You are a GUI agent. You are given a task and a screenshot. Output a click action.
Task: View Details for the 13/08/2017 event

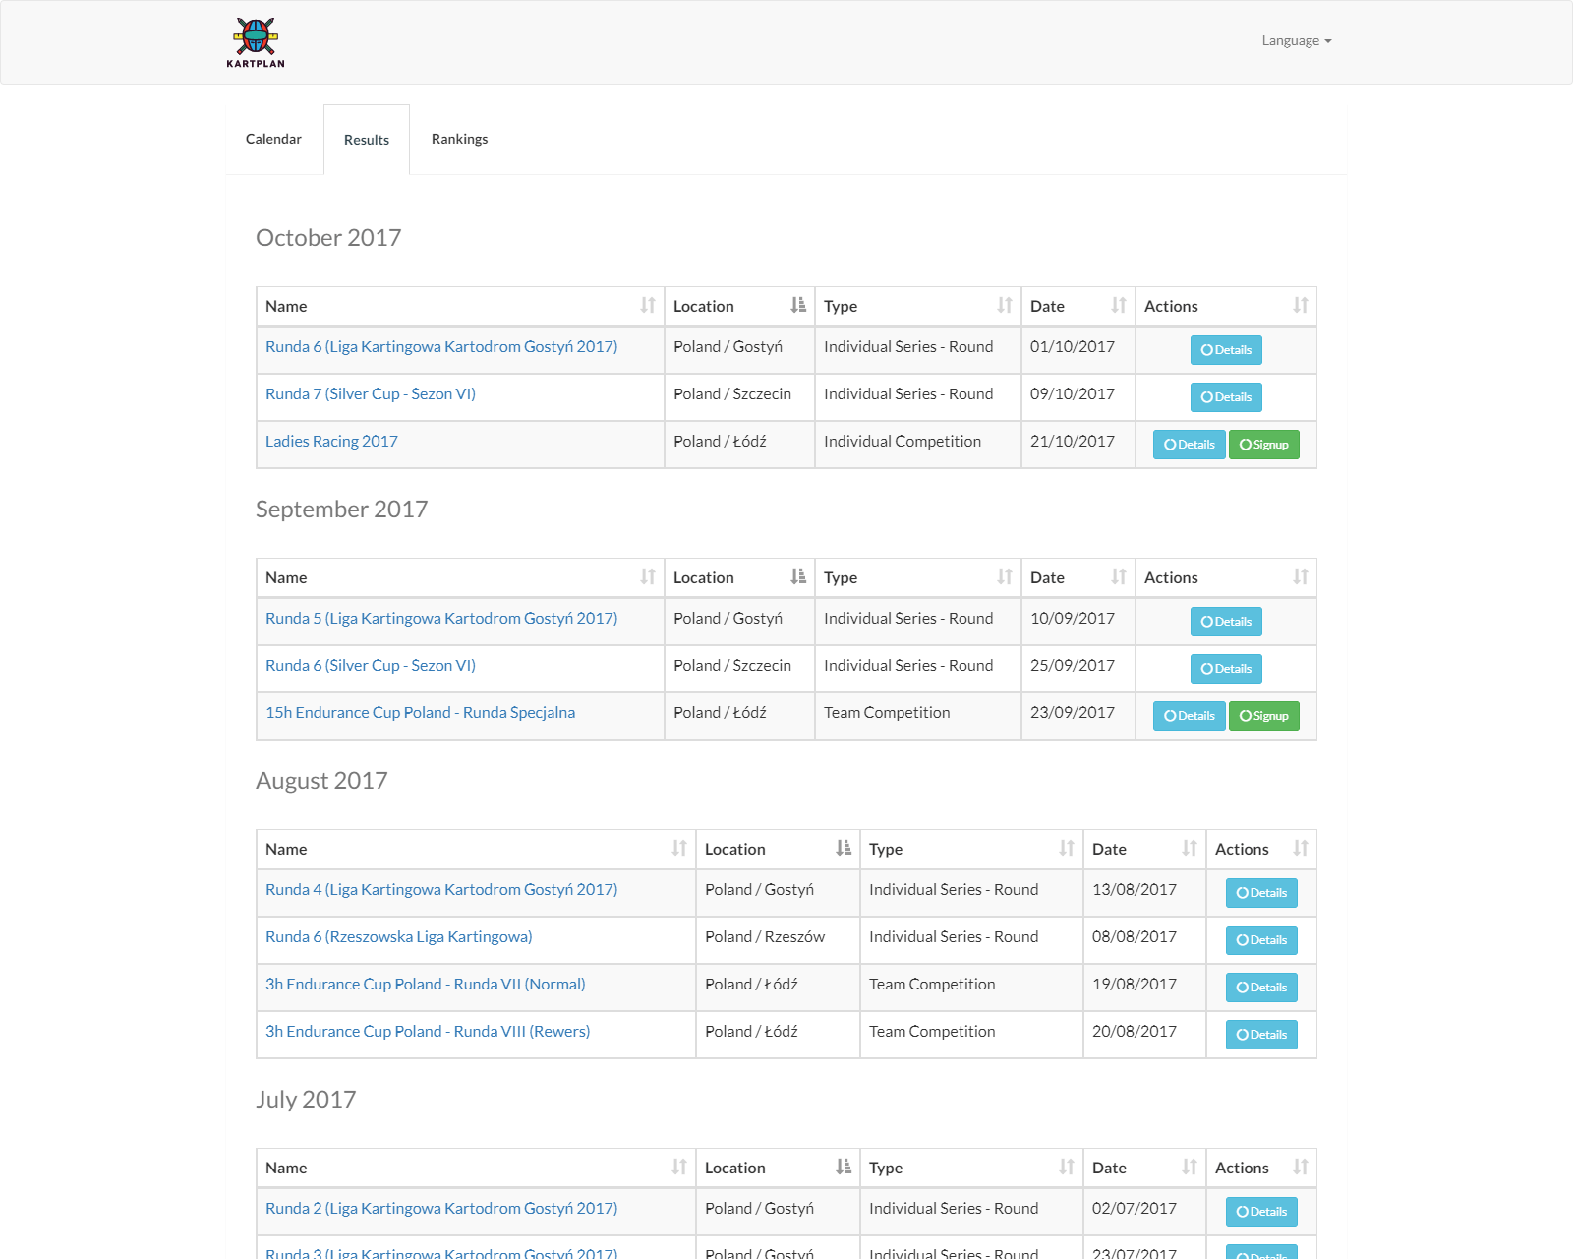coord(1261,893)
